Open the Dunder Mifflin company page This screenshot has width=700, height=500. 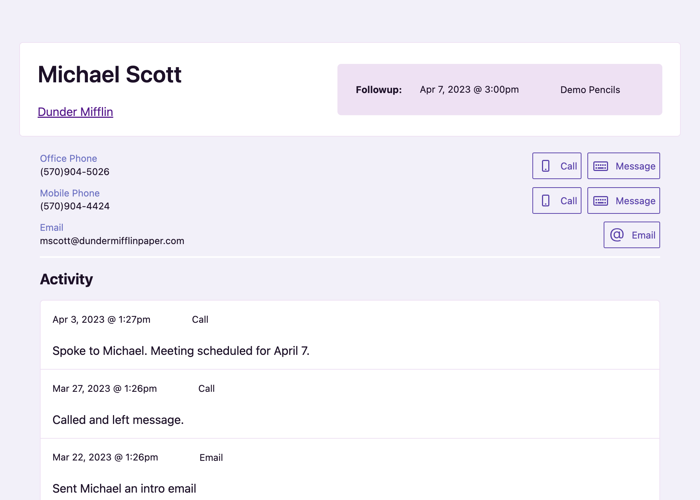[75, 112]
